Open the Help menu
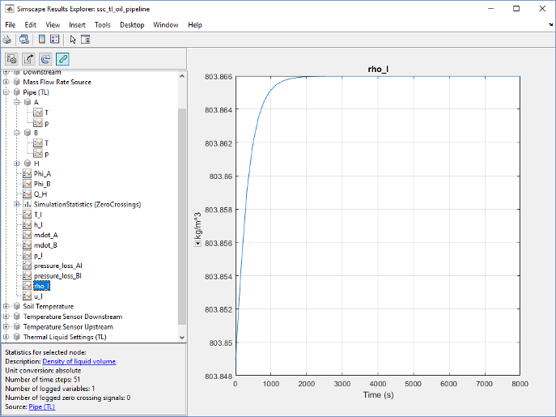 click(x=195, y=25)
